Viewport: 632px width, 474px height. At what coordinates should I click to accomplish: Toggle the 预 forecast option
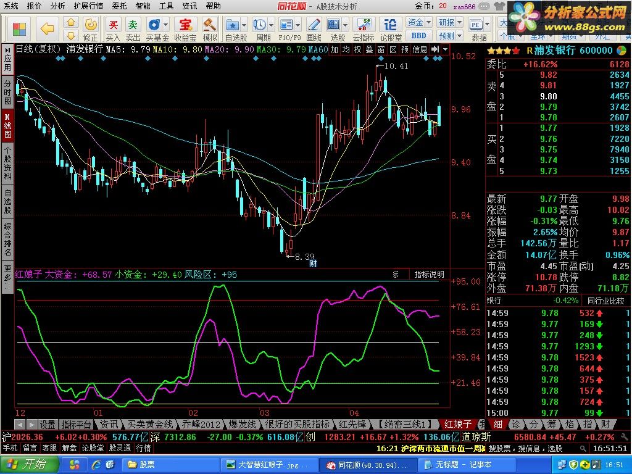point(405,49)
